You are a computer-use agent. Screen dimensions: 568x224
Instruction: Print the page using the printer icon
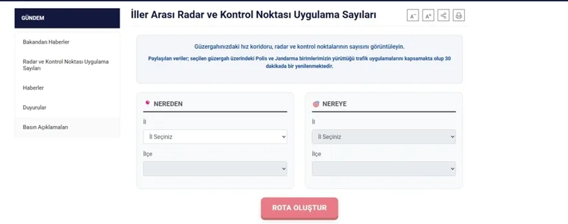coord(459,16)
